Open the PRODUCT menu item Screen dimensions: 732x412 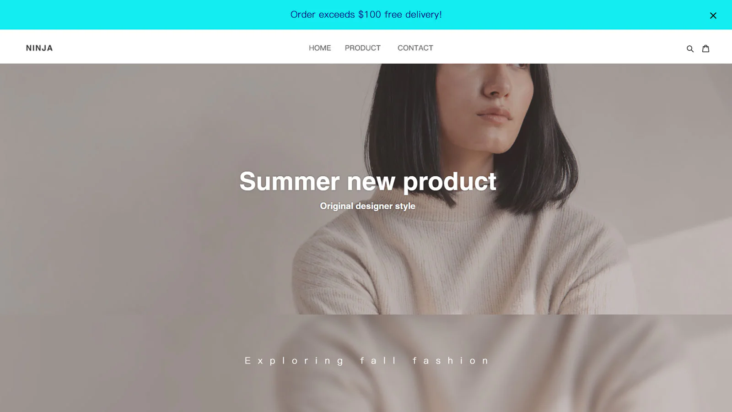(363, 48)
